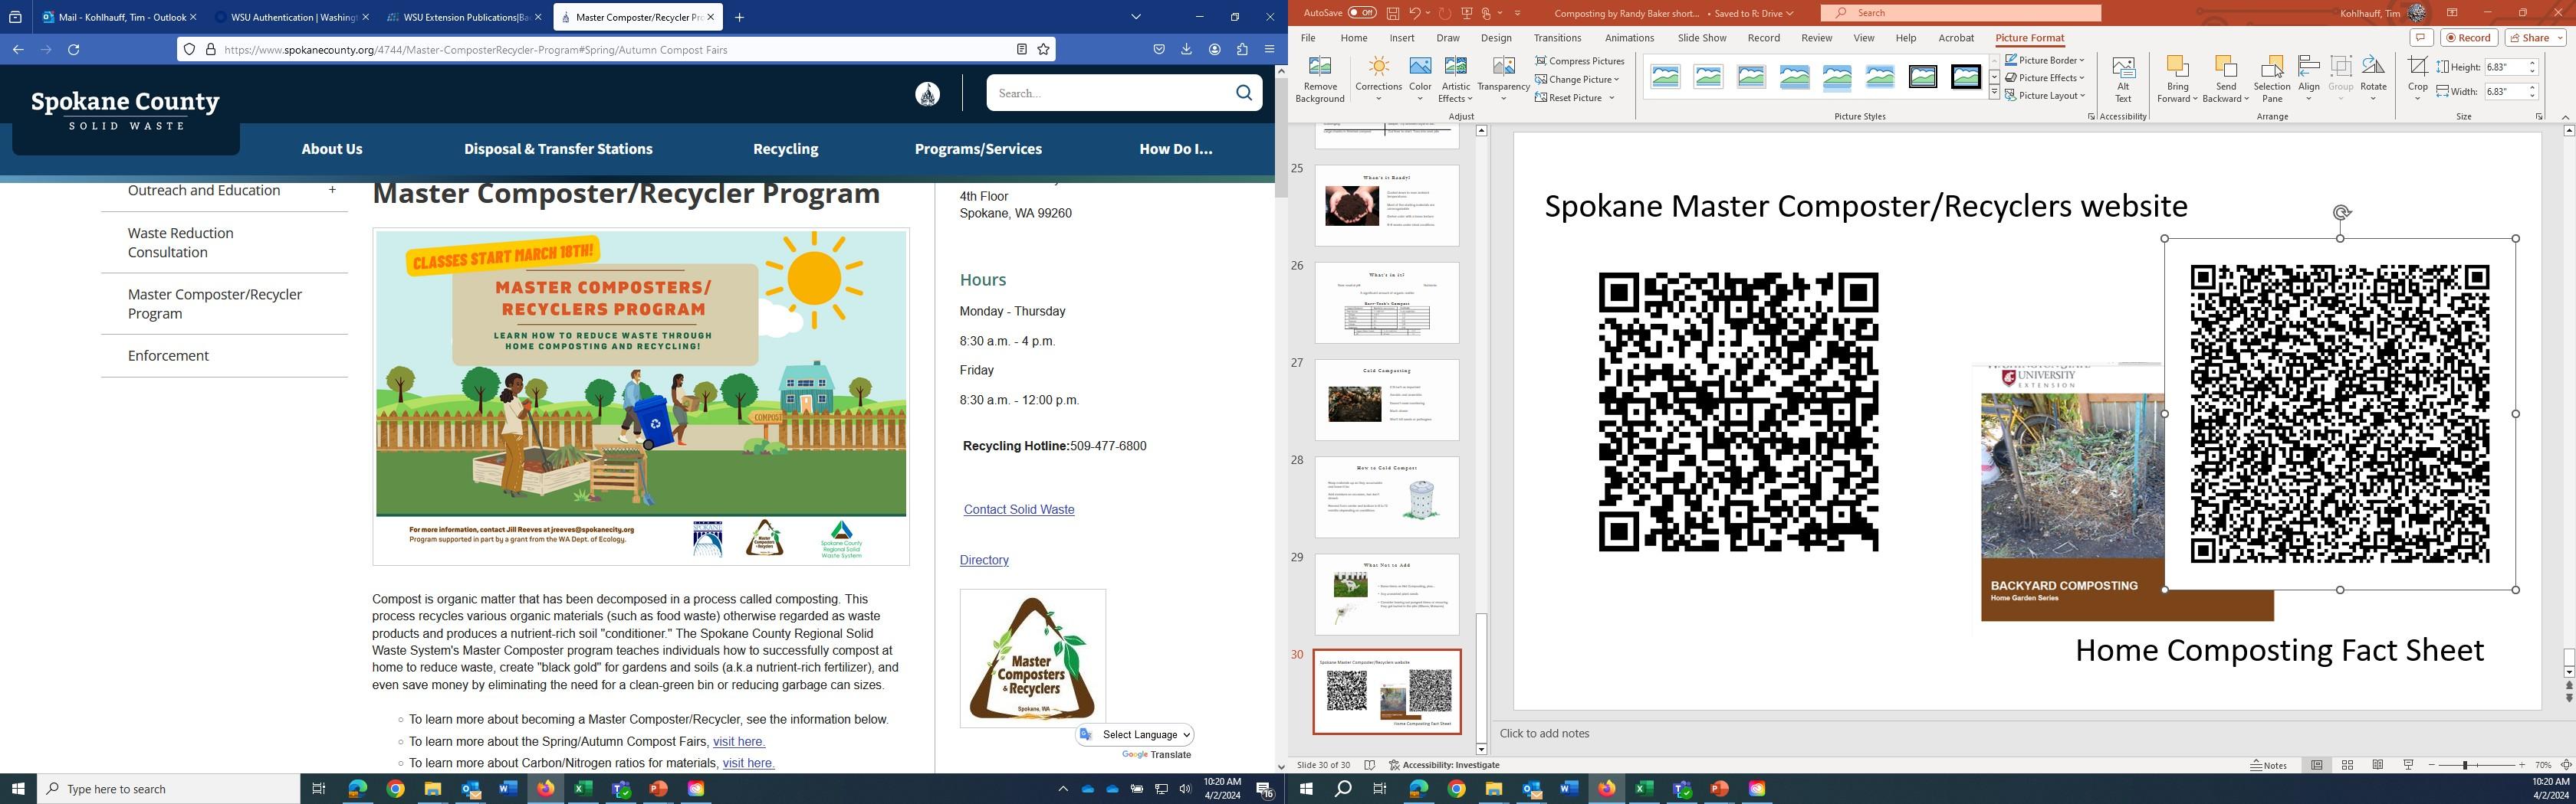The height and width of the screenshot is (804, 2576).
Task: Open Bring Forward dropdown arrow
Action: [x=2194, y=98]
